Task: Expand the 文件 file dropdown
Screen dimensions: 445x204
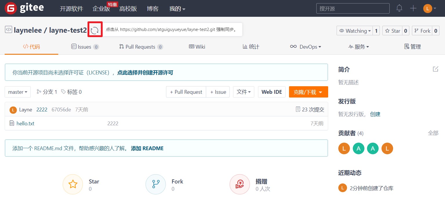Action: point(244,92)
